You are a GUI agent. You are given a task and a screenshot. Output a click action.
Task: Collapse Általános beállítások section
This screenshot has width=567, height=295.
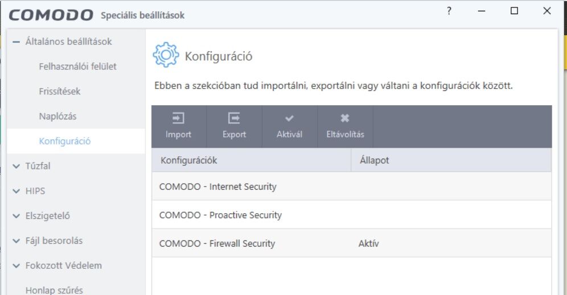pos(16,42)
